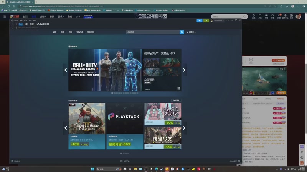Open the Steam announcements megaphone button
Image resolution: width=307 pixels, height=172 pixels.
click(x=199, y=21)
